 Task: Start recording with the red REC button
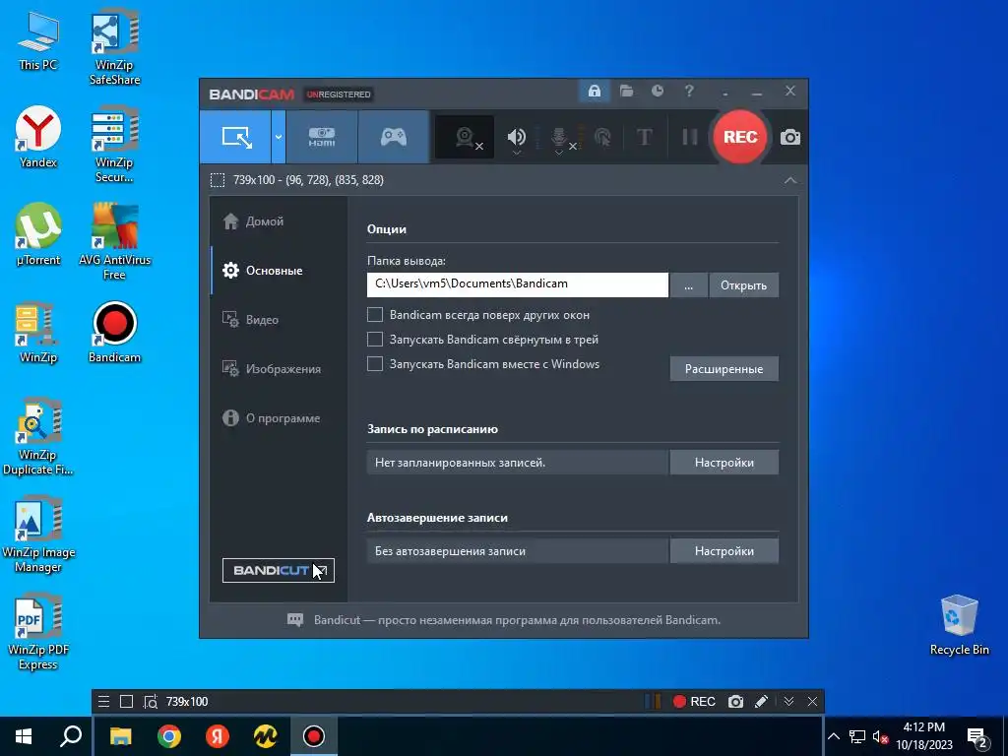[740, 137]
